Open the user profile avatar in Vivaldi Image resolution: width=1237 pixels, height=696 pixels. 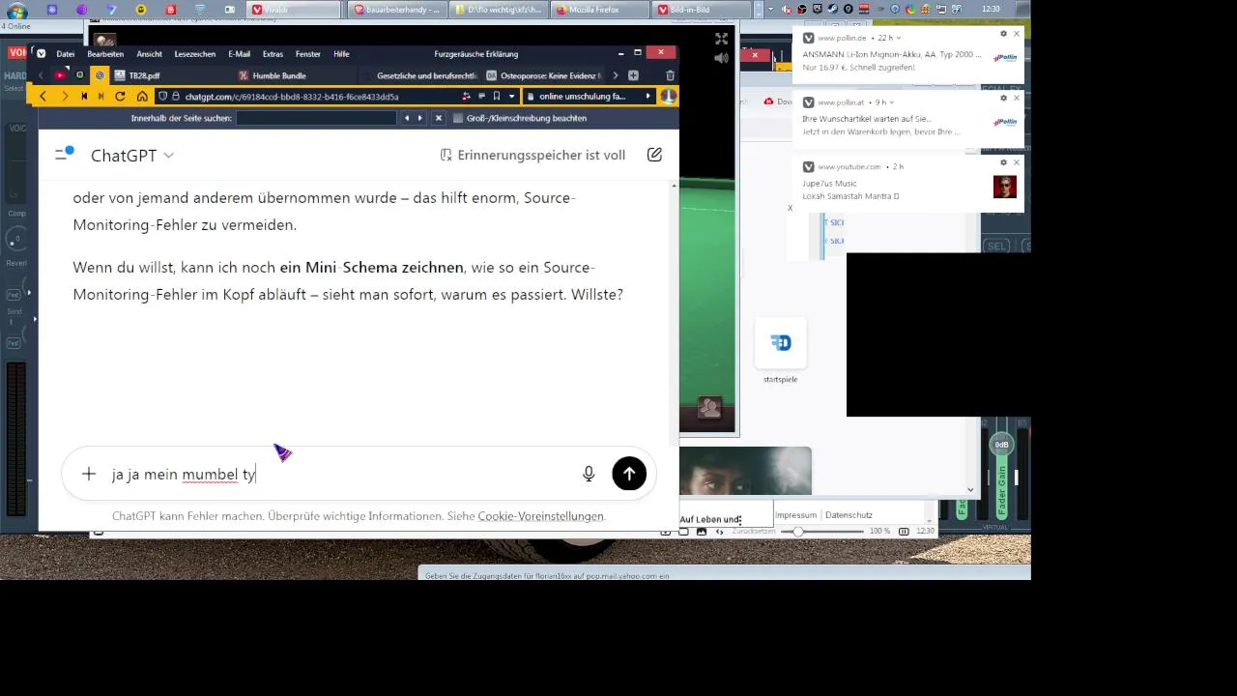(x=668, y=97)
